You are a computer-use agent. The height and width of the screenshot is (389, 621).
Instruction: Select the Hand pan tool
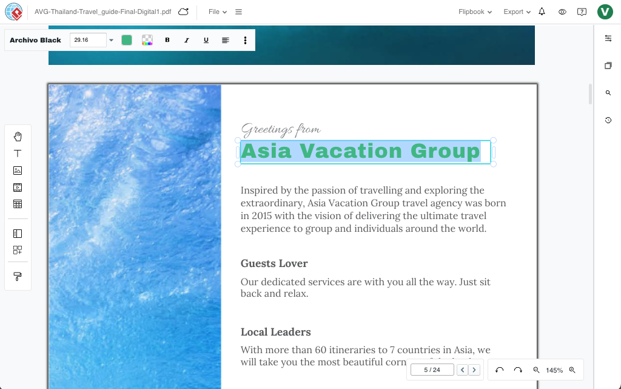pos(18,137)
